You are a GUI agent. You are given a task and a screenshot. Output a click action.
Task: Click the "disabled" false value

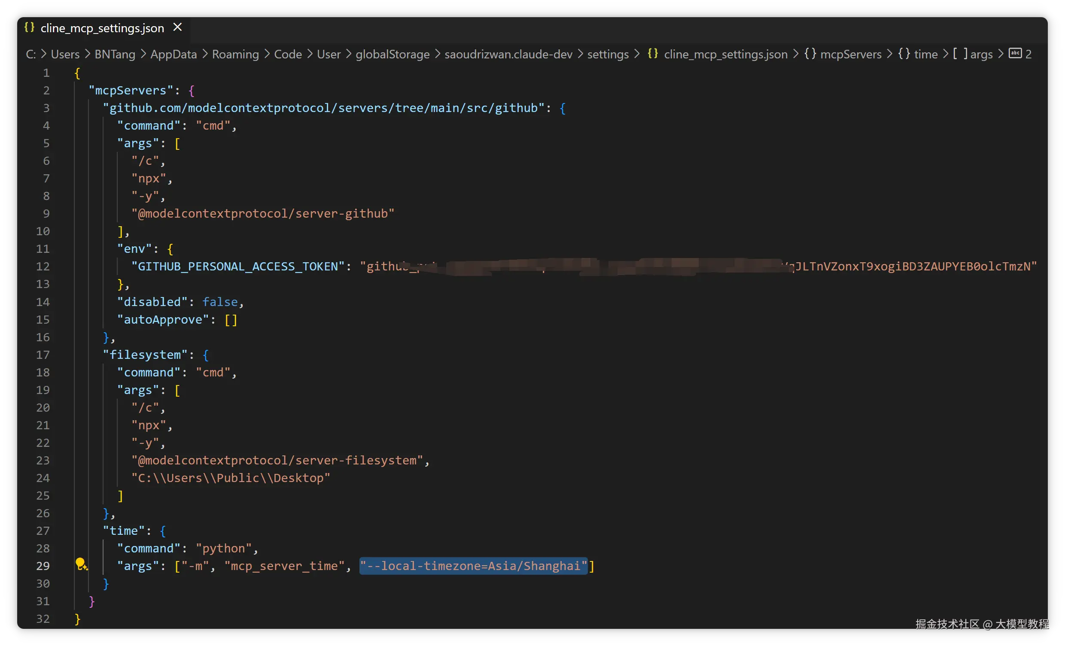coord(220,302)
